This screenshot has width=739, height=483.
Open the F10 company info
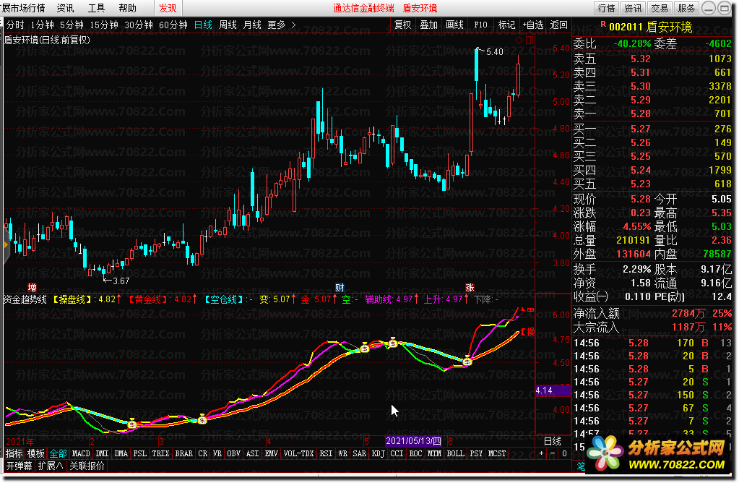480,25
